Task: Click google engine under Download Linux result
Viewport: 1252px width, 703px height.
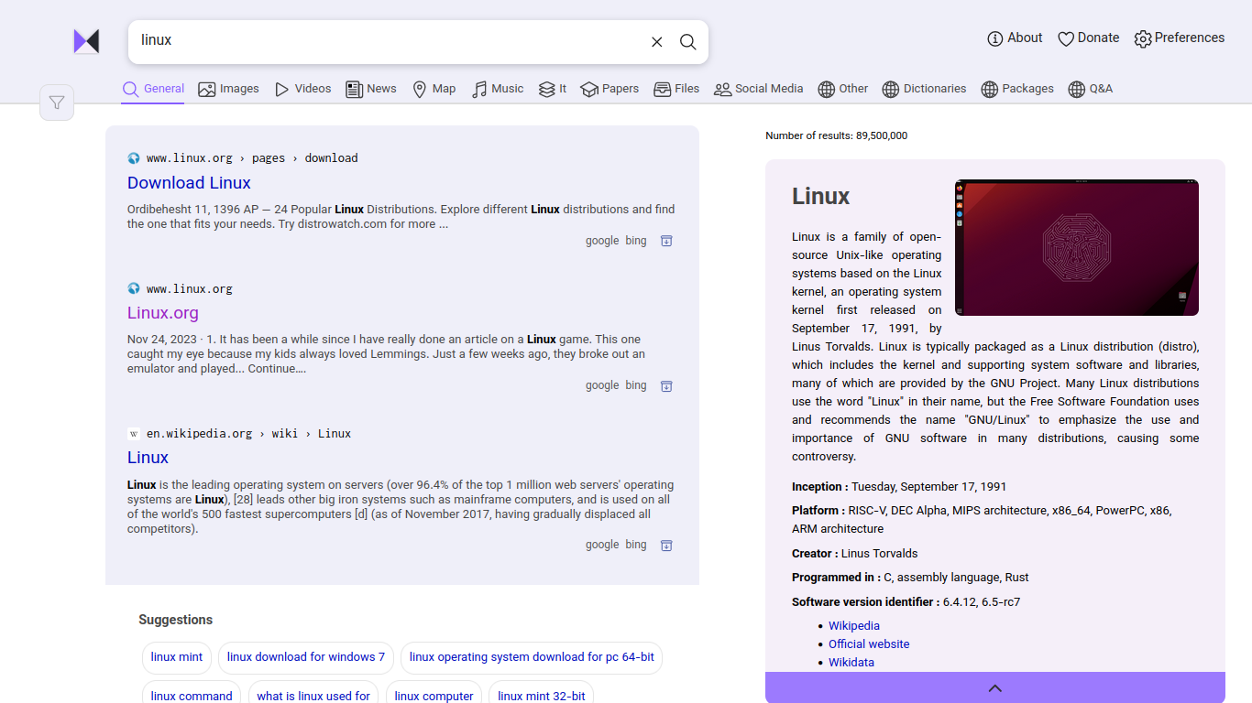Action: pyautogui.click(x=602, y=241)
